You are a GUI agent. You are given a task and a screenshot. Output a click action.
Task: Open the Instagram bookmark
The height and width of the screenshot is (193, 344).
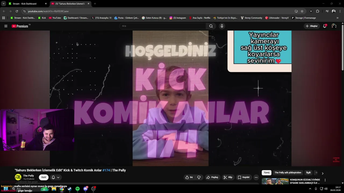(x=177, y=18)
